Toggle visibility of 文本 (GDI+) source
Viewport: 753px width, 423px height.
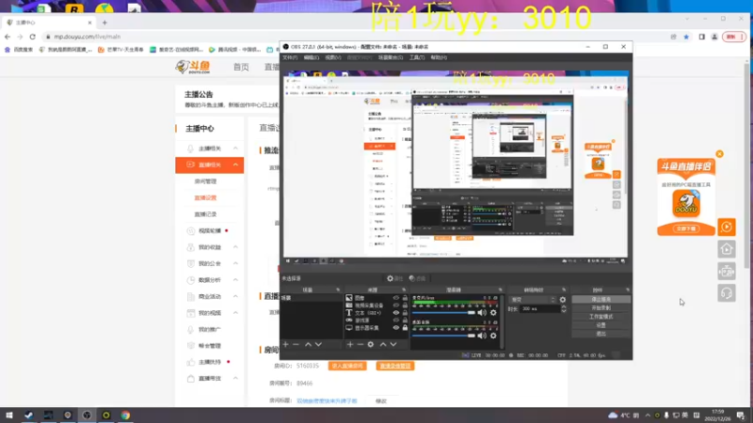[396, 313]
